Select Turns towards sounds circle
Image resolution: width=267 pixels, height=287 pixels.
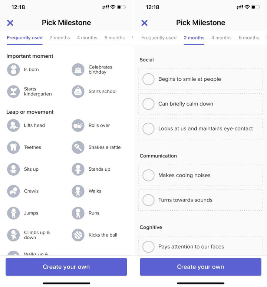pyautogui.click(x=148, y=200)
